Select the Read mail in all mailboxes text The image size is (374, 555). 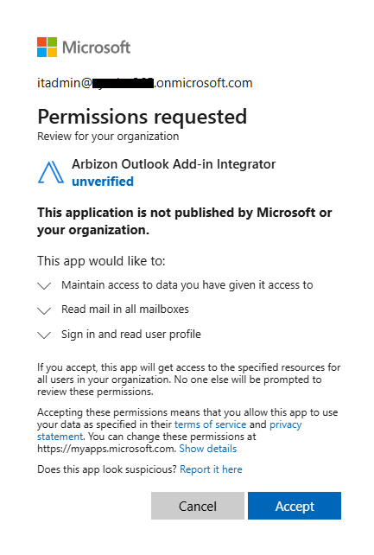[125, 309]
